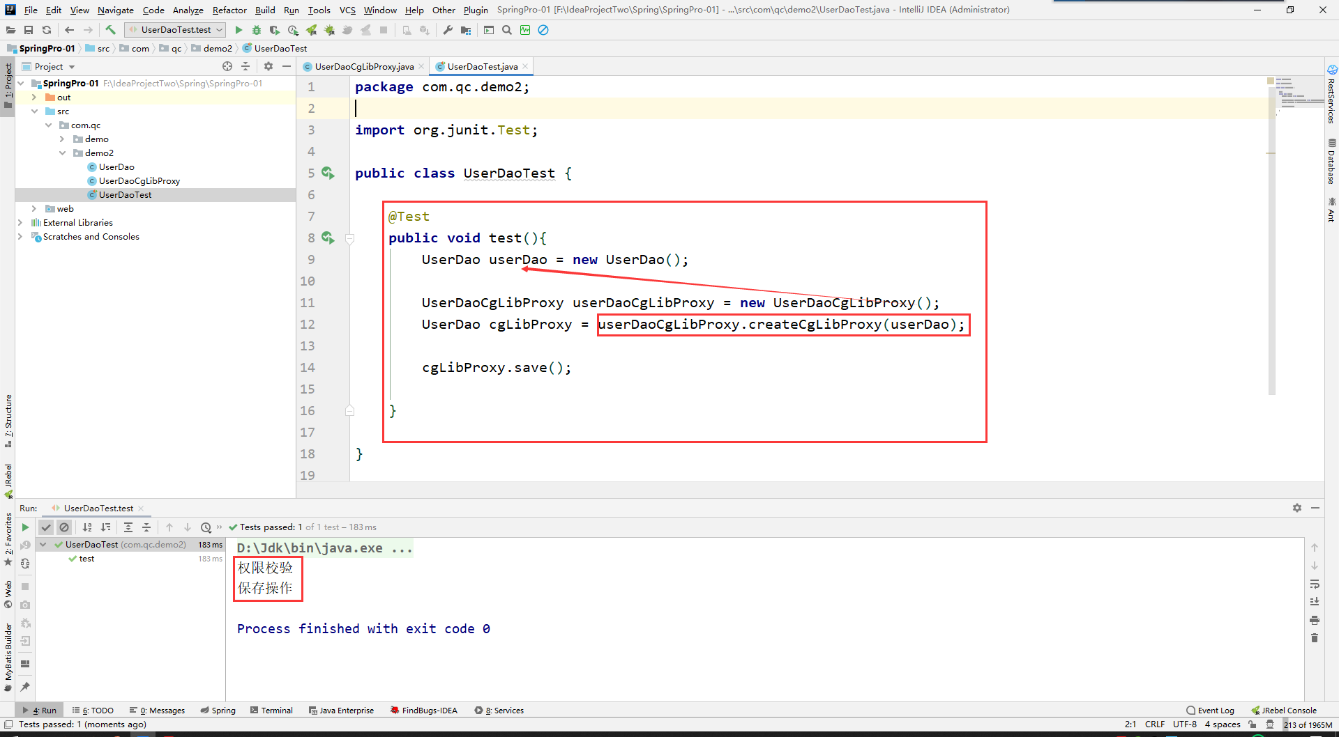Open Run panel settings gear
This screenshot has width=1339, height=737.
click(x=1296, y=508)
